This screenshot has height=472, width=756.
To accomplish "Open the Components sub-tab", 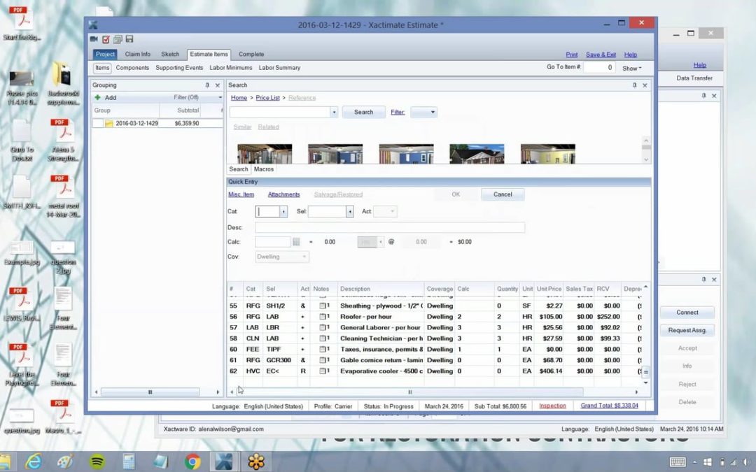I will pyautogui.click(x=132, y=68).
